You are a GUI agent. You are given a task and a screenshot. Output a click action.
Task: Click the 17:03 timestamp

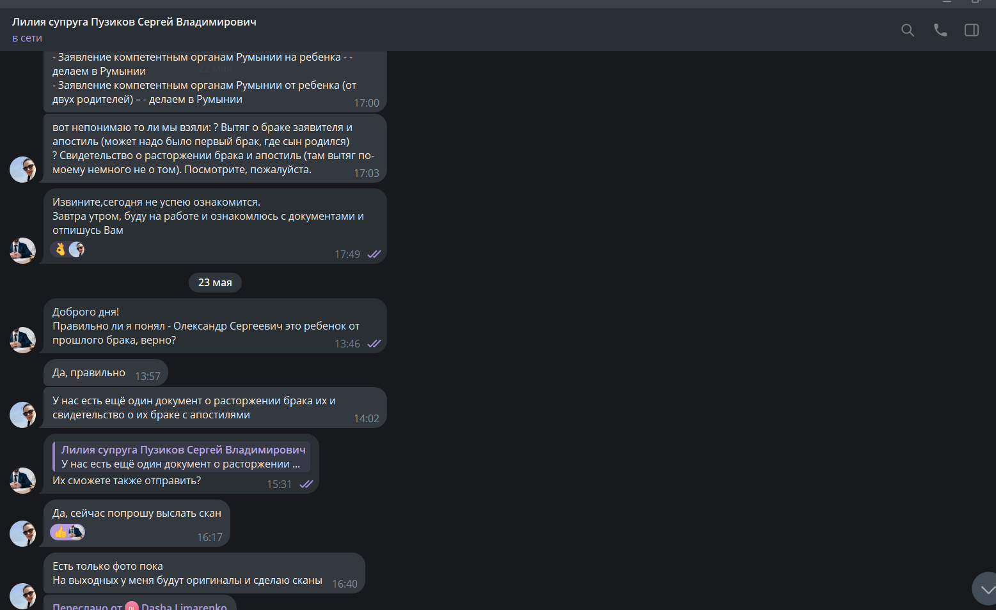point(367,173)
